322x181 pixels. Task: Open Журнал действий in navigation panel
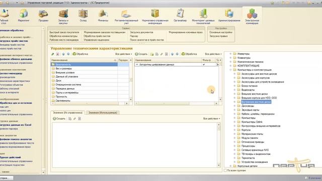tap(10, 157)
